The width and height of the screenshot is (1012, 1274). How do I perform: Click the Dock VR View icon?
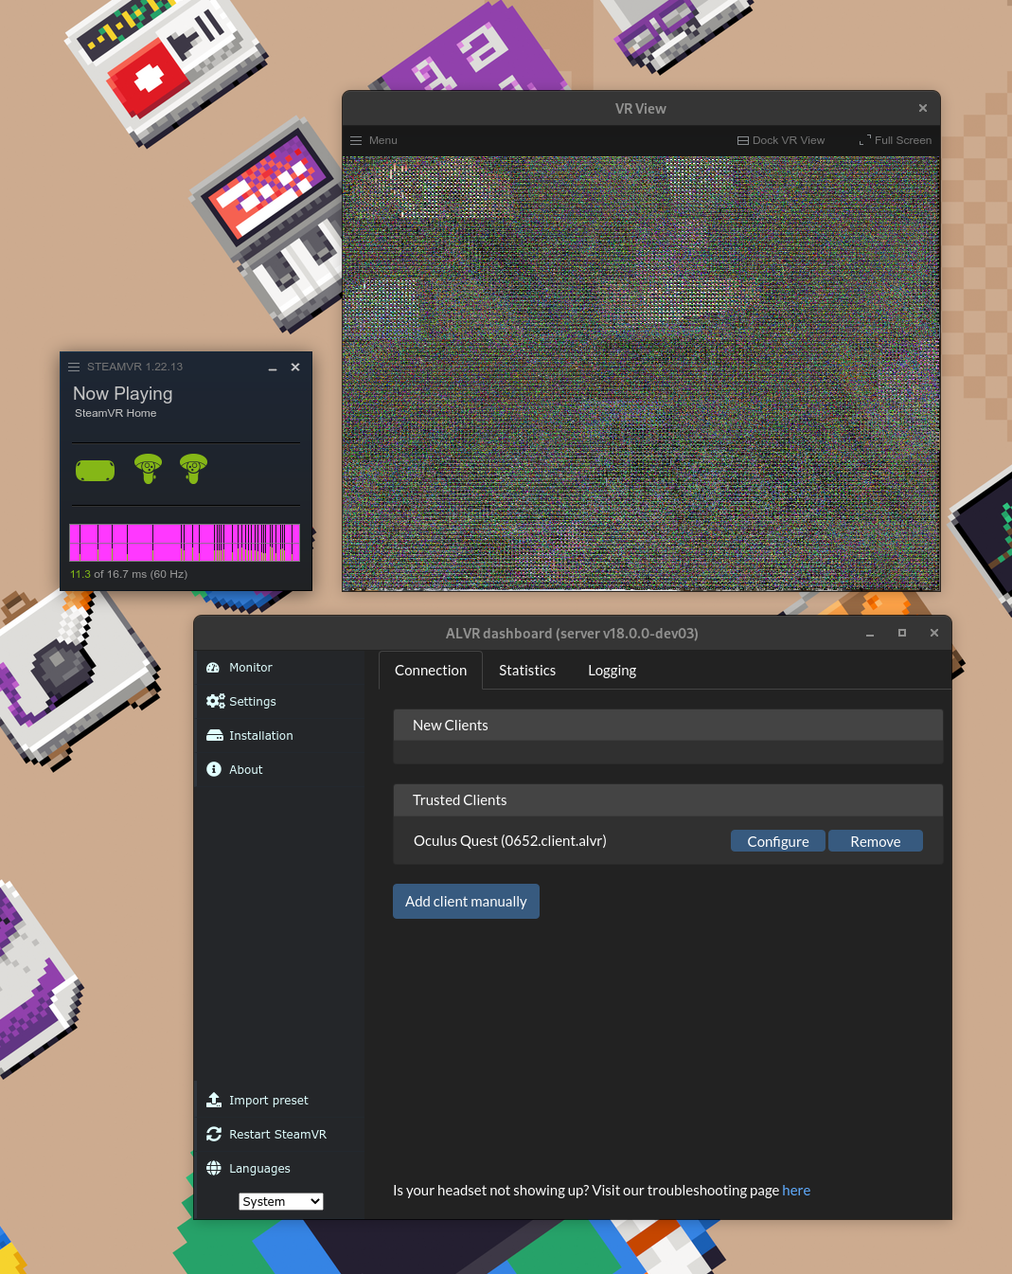click(743, 139)
